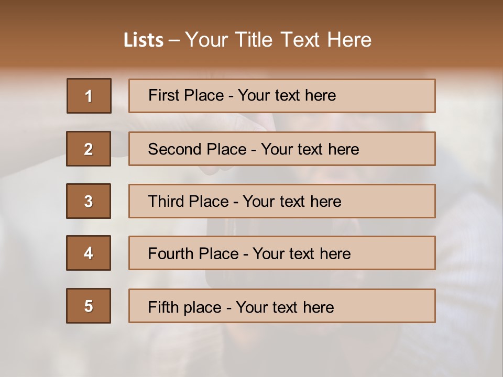
Task: Place cursor on the word 'Fourth' in row four
Action: pos(169,254)
